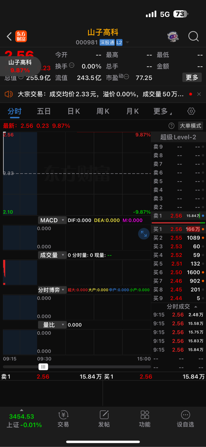Image resolution: width=206 pixels, height=447 pixels.
Task: Tap info icon beside 市盈动
Action: (x=126, y=77)
